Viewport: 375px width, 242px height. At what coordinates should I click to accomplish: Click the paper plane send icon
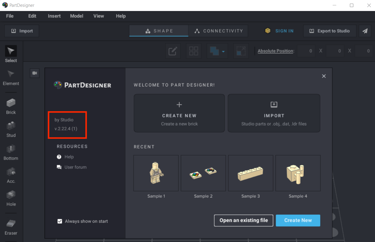point(365,31)
